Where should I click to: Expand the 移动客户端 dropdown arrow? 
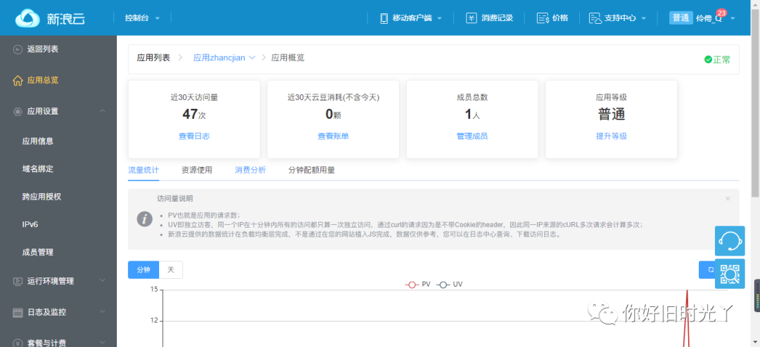tap(440, 18)
